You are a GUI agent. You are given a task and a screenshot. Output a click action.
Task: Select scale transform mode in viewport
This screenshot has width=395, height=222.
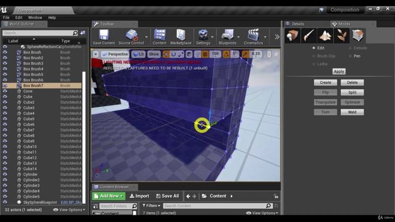tap(181, 54)
